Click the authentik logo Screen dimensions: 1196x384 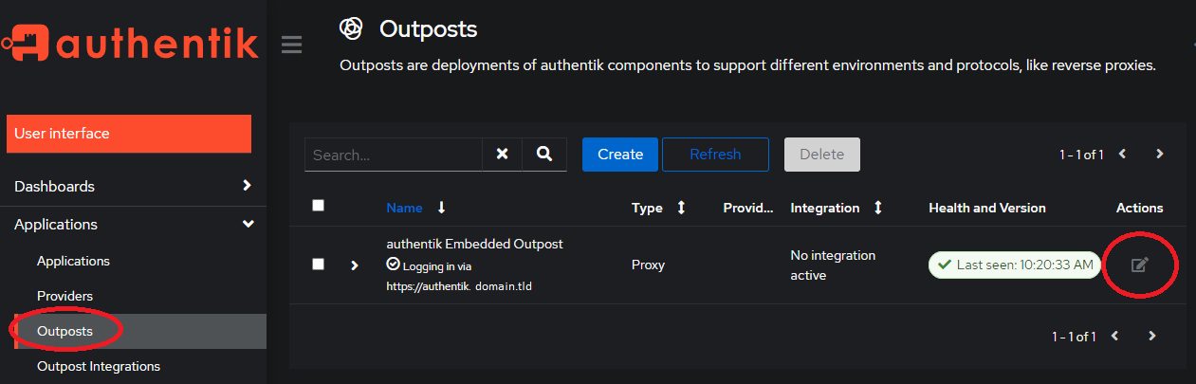(x=130, y=43)
